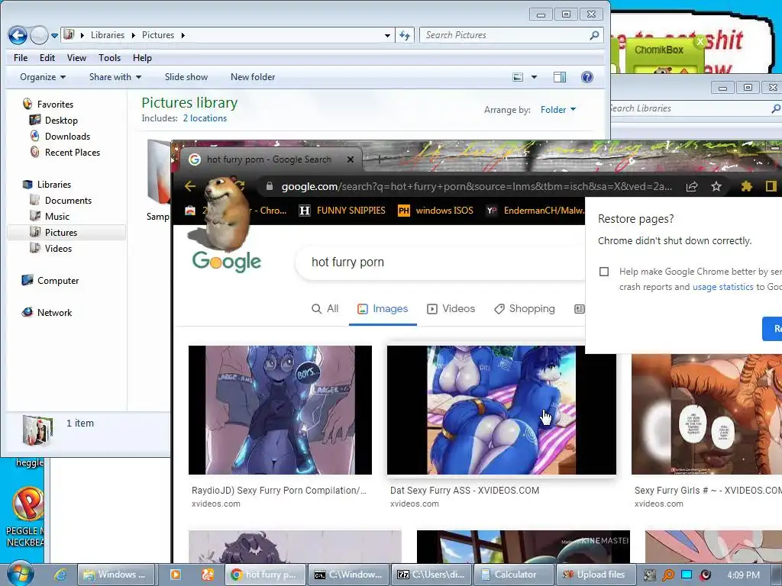Click the orange magnifier tray icon
The width and height of the screenshot is (782, 586).
pos(667,575)
